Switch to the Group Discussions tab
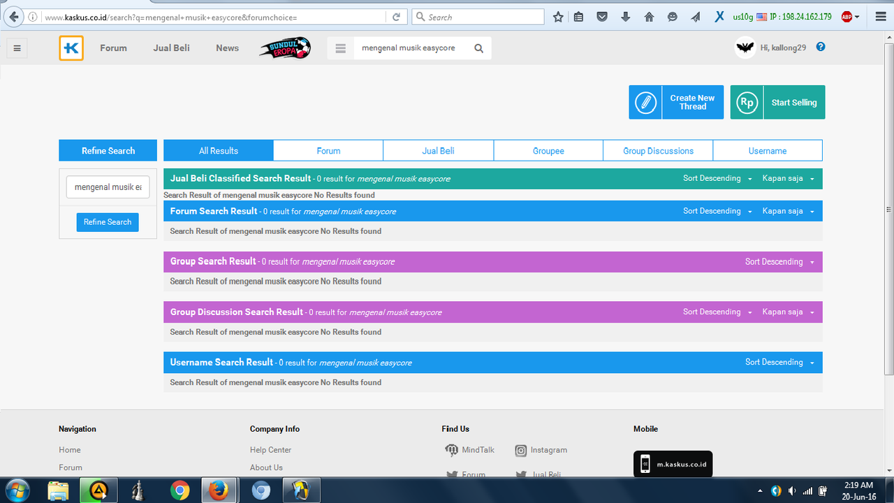The image size is (894, 503). pos(658,151)
